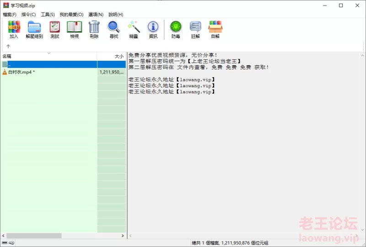Click the comment line 第一层解压密码统一为
Screen dimensions: 366x247
coord(185,61)
